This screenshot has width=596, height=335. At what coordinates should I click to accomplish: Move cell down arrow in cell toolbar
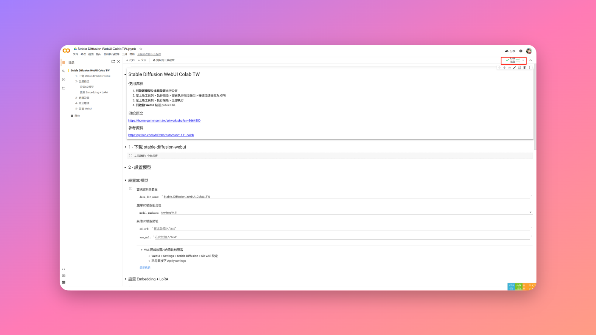click(505, 68)
